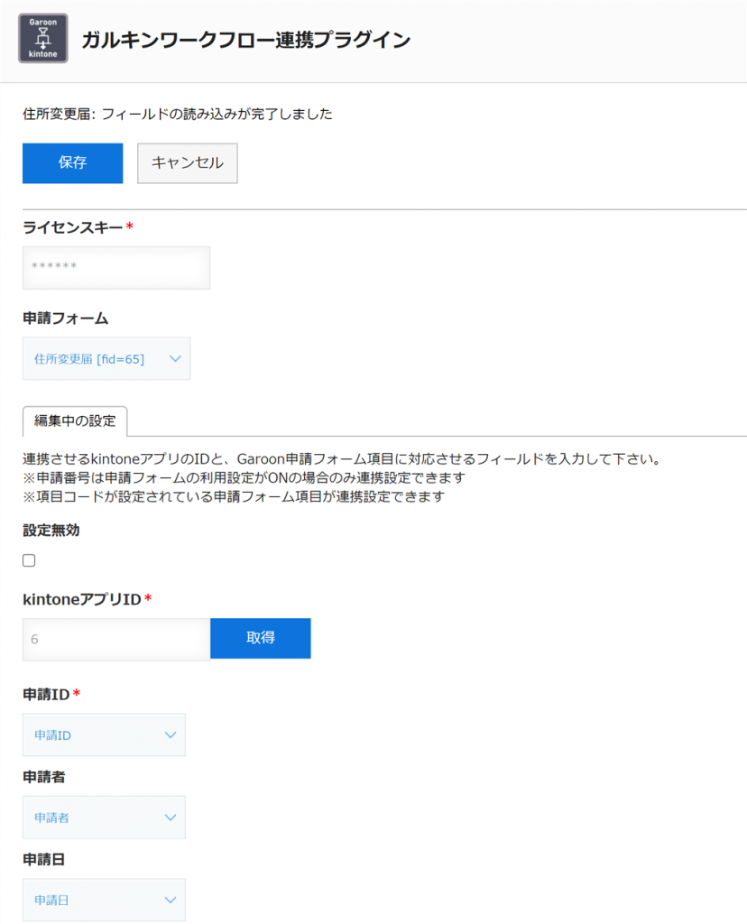The image size is (747, 924).
Task: Click the フィールドの読み込みが完了しました status message
Action: [x=178, y=114]
